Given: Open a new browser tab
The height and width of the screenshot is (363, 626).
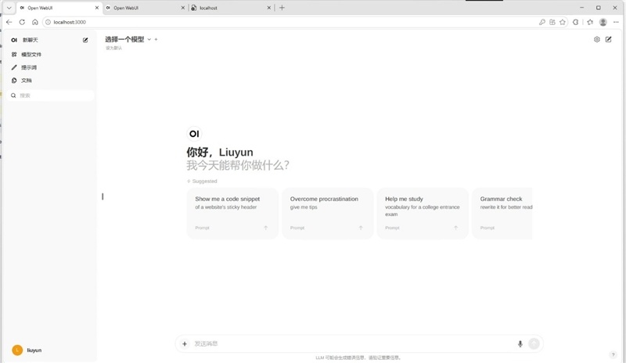Looking at the screenshot, I should [282, 8].
